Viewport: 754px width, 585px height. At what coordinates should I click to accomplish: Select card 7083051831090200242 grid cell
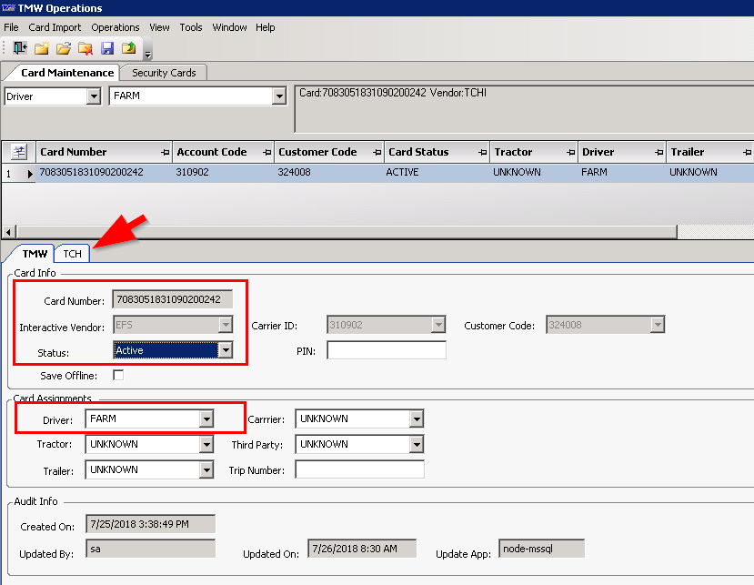[x=104, y=172]
